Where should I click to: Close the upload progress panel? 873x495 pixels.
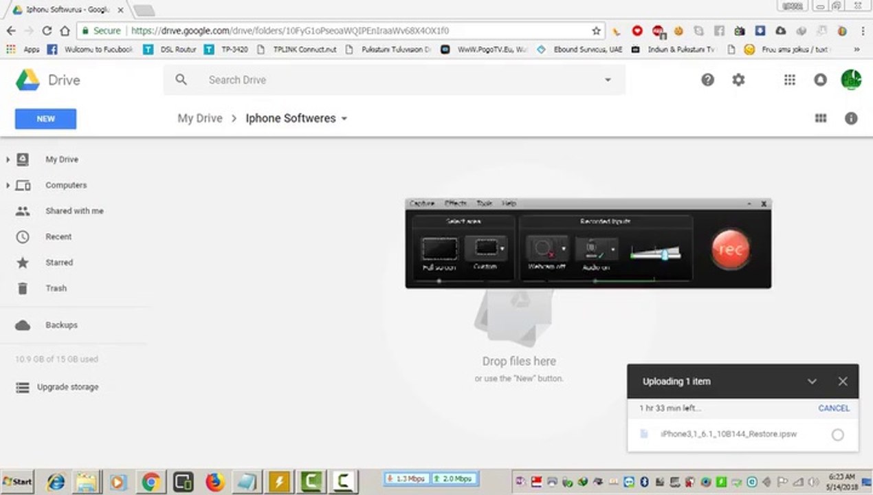(843, 382)
